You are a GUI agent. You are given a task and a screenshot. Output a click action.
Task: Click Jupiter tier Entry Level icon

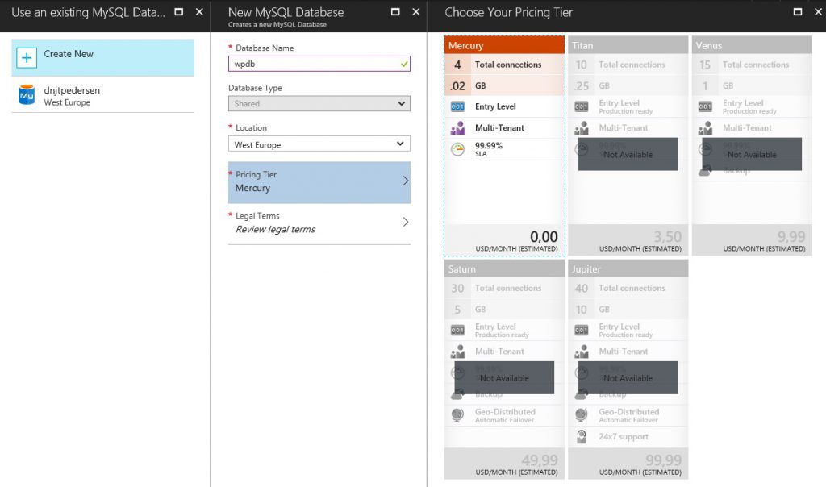pyautogui.click(x=581, y=330)
